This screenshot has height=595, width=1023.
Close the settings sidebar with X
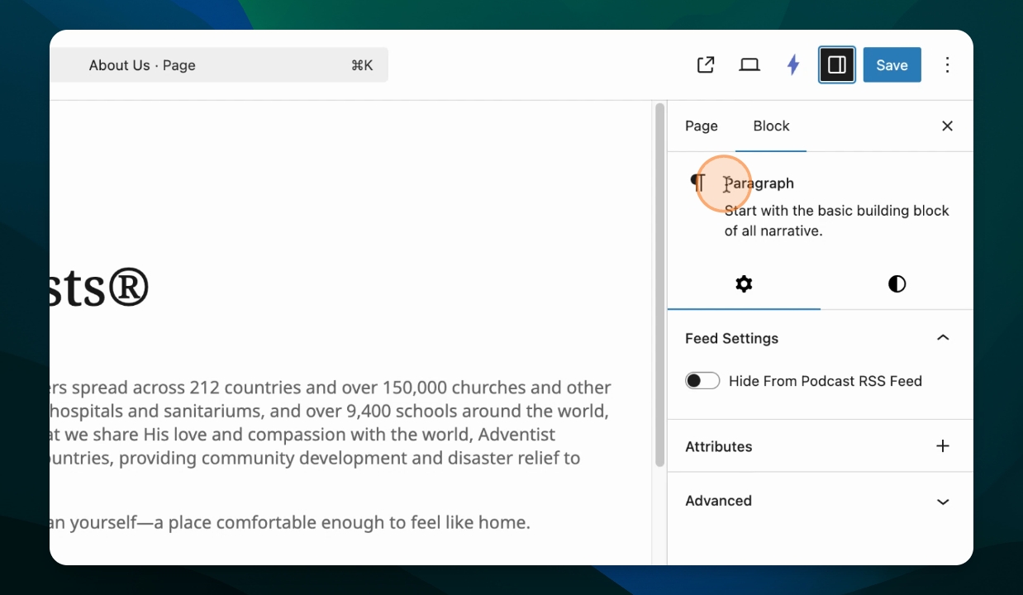pyautogui.click(x=948, y=126)
